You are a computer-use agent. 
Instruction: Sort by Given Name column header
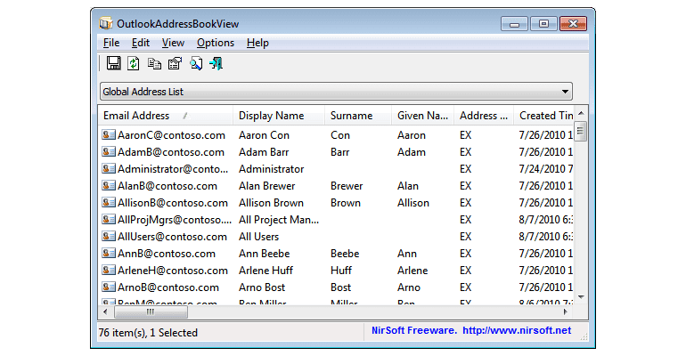click(x=422, y=116)
